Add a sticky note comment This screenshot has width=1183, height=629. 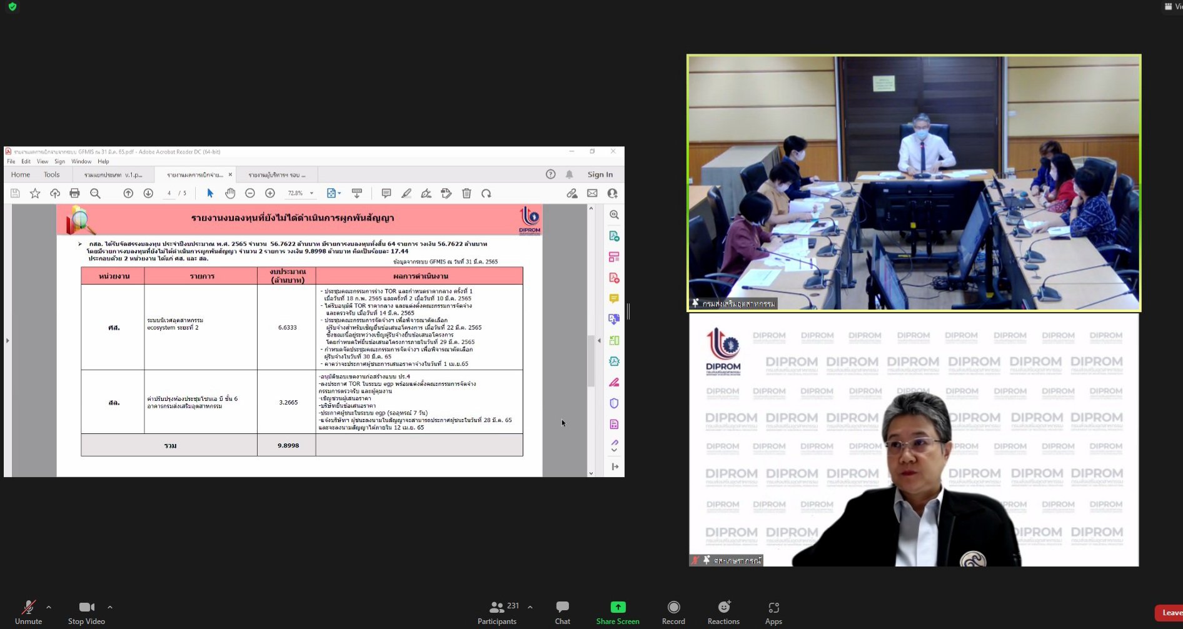point(386,194)
